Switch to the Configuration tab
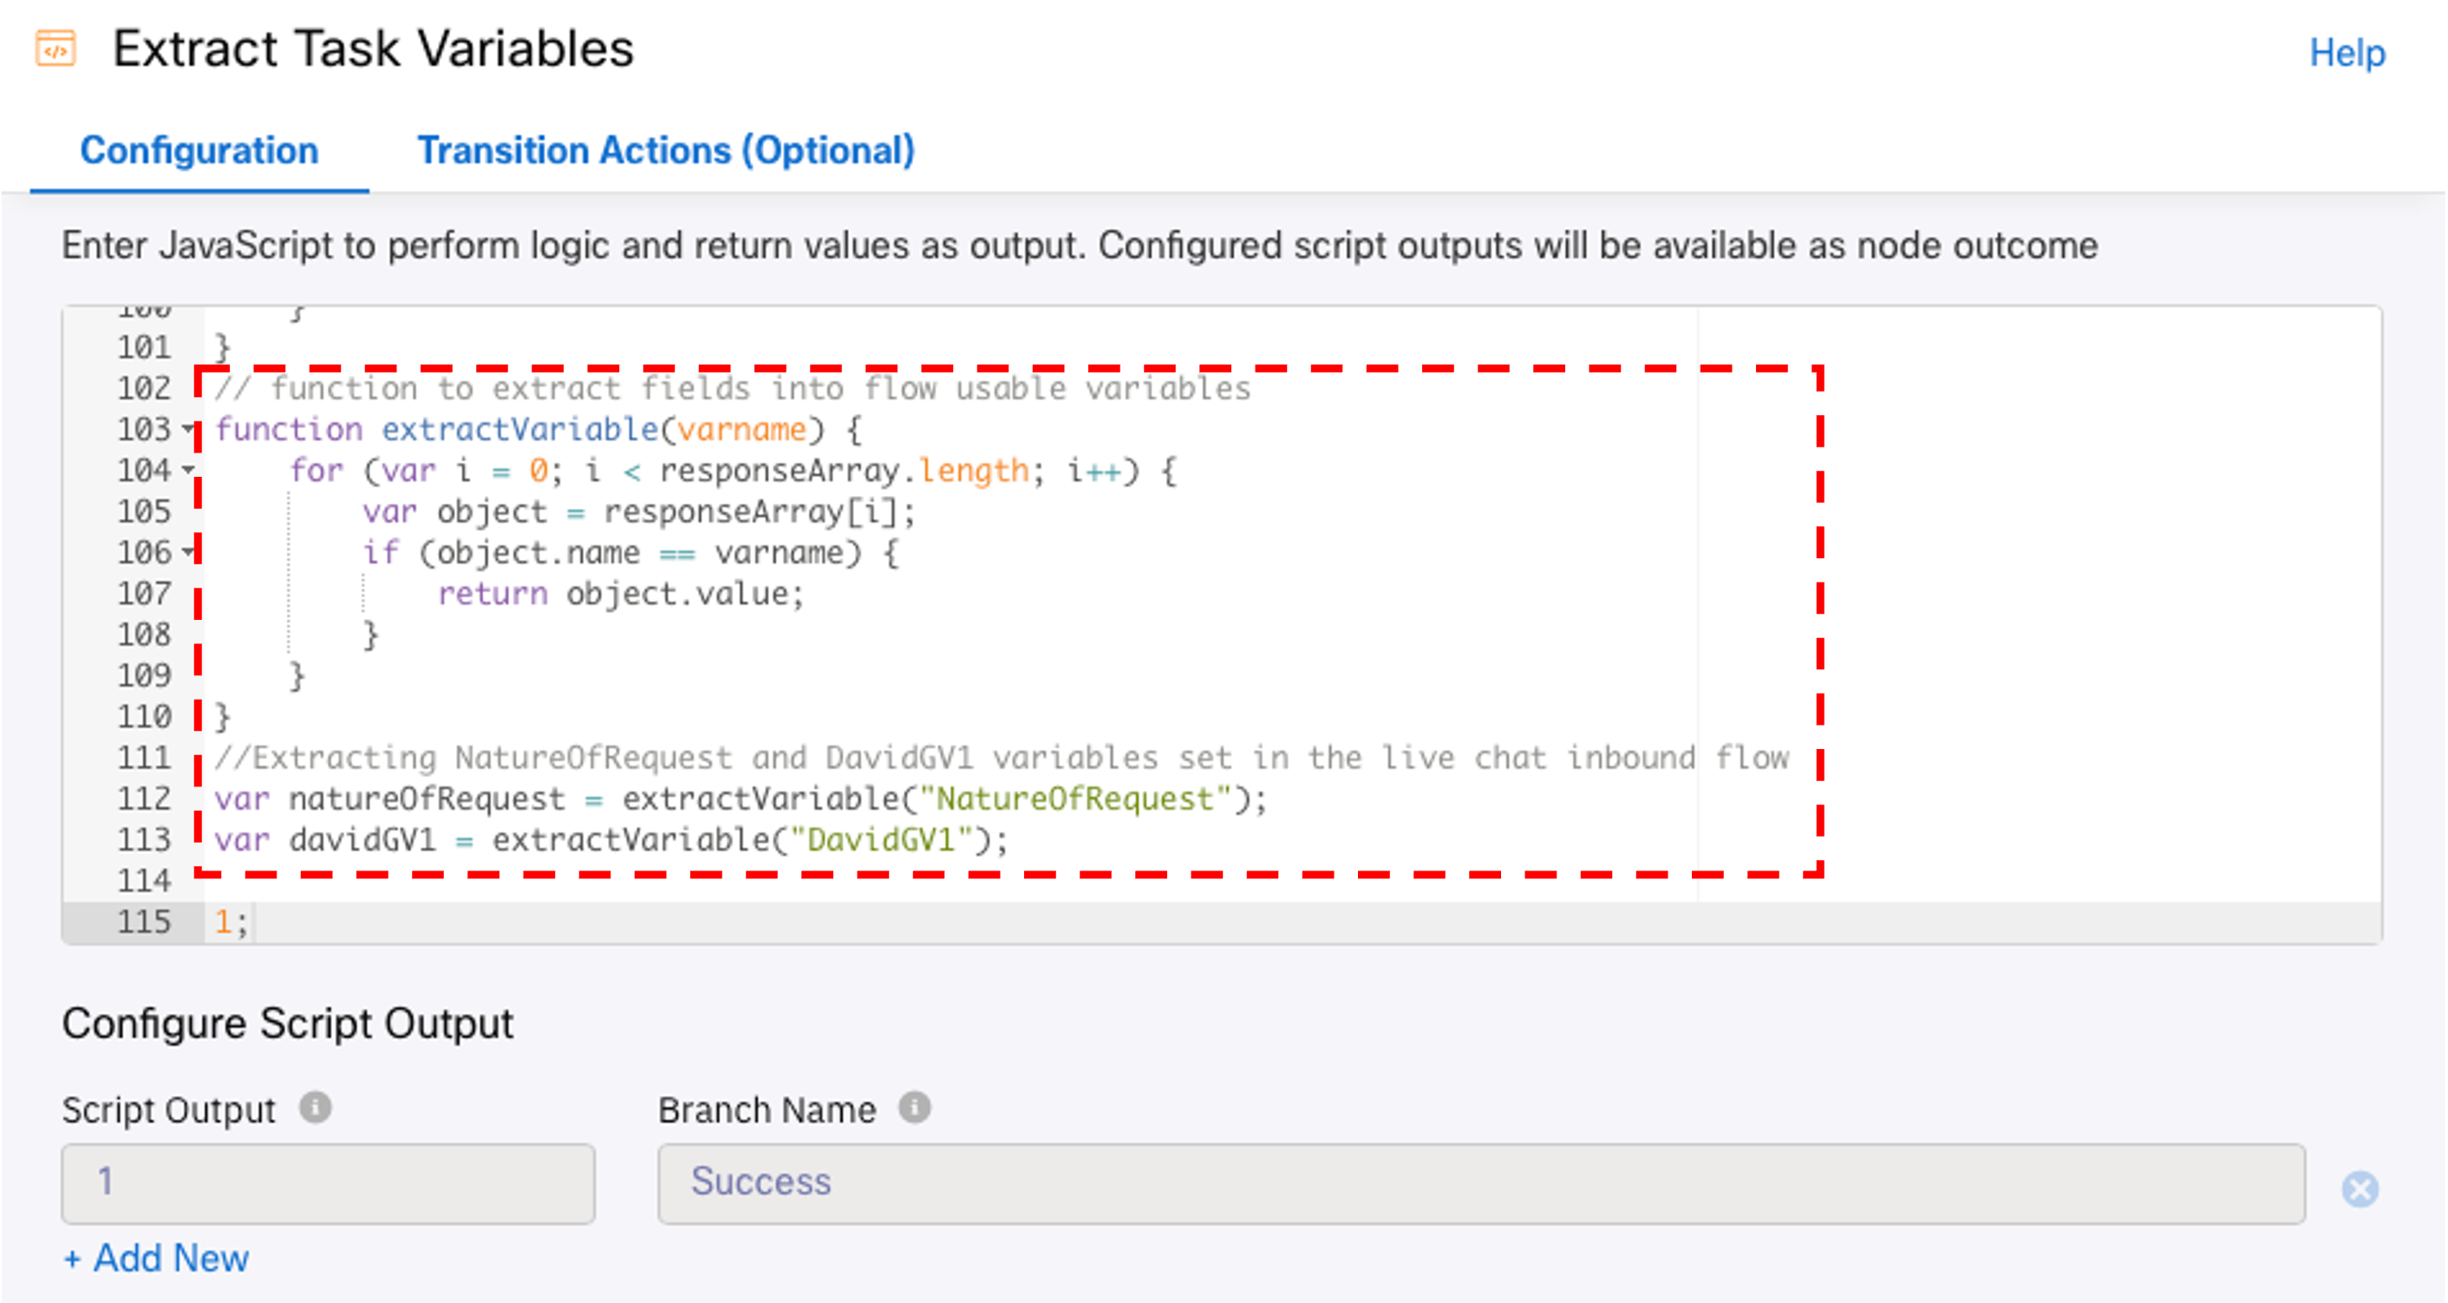The image size is (2448, 1303). pyautogui.click(x=199, y=150)
